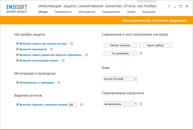Click the 'Export settings' button
This screenshot has width=193, height=130.
155,45
